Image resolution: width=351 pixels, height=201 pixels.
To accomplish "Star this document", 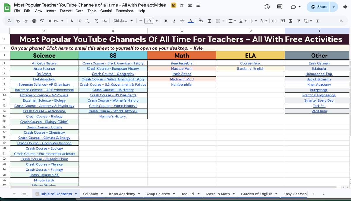I will coord(182,5).
